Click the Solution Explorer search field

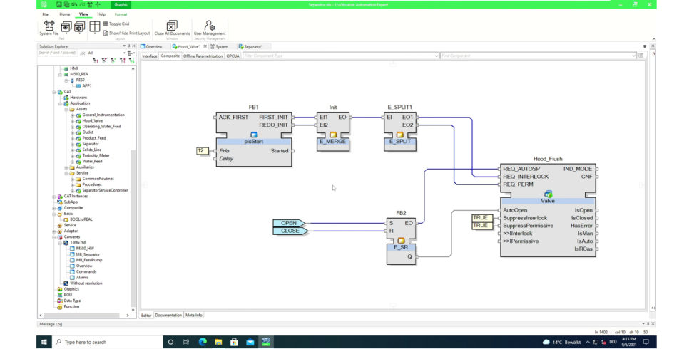[58, 53]
